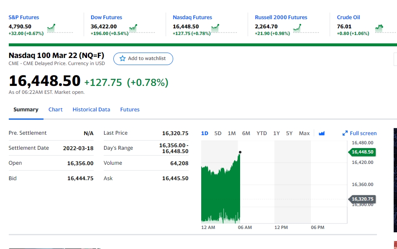Image resolution: width=397 pixels, height=249 pixels.
Task: Click the gray 16,320.75 previous close label
Action: coord(362,199)
